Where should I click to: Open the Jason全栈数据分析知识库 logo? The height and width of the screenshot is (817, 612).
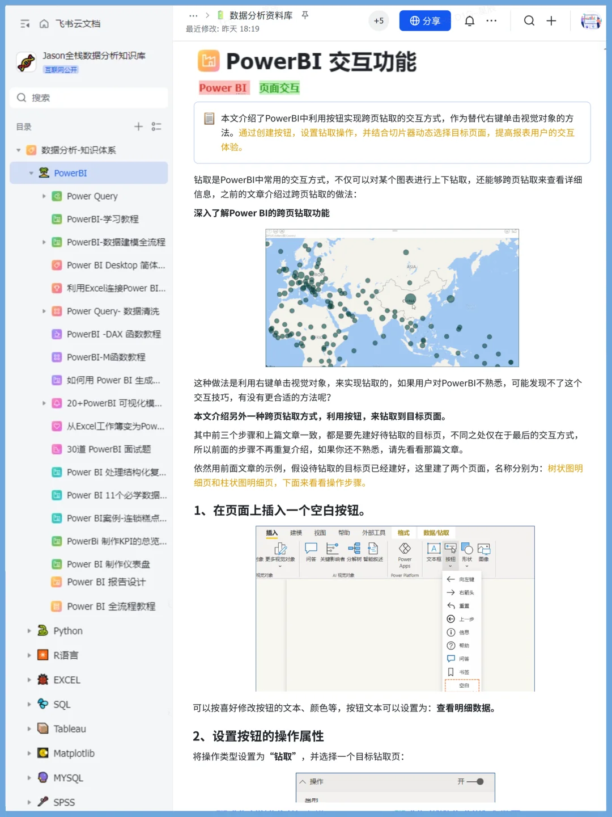tap(26, 62)
